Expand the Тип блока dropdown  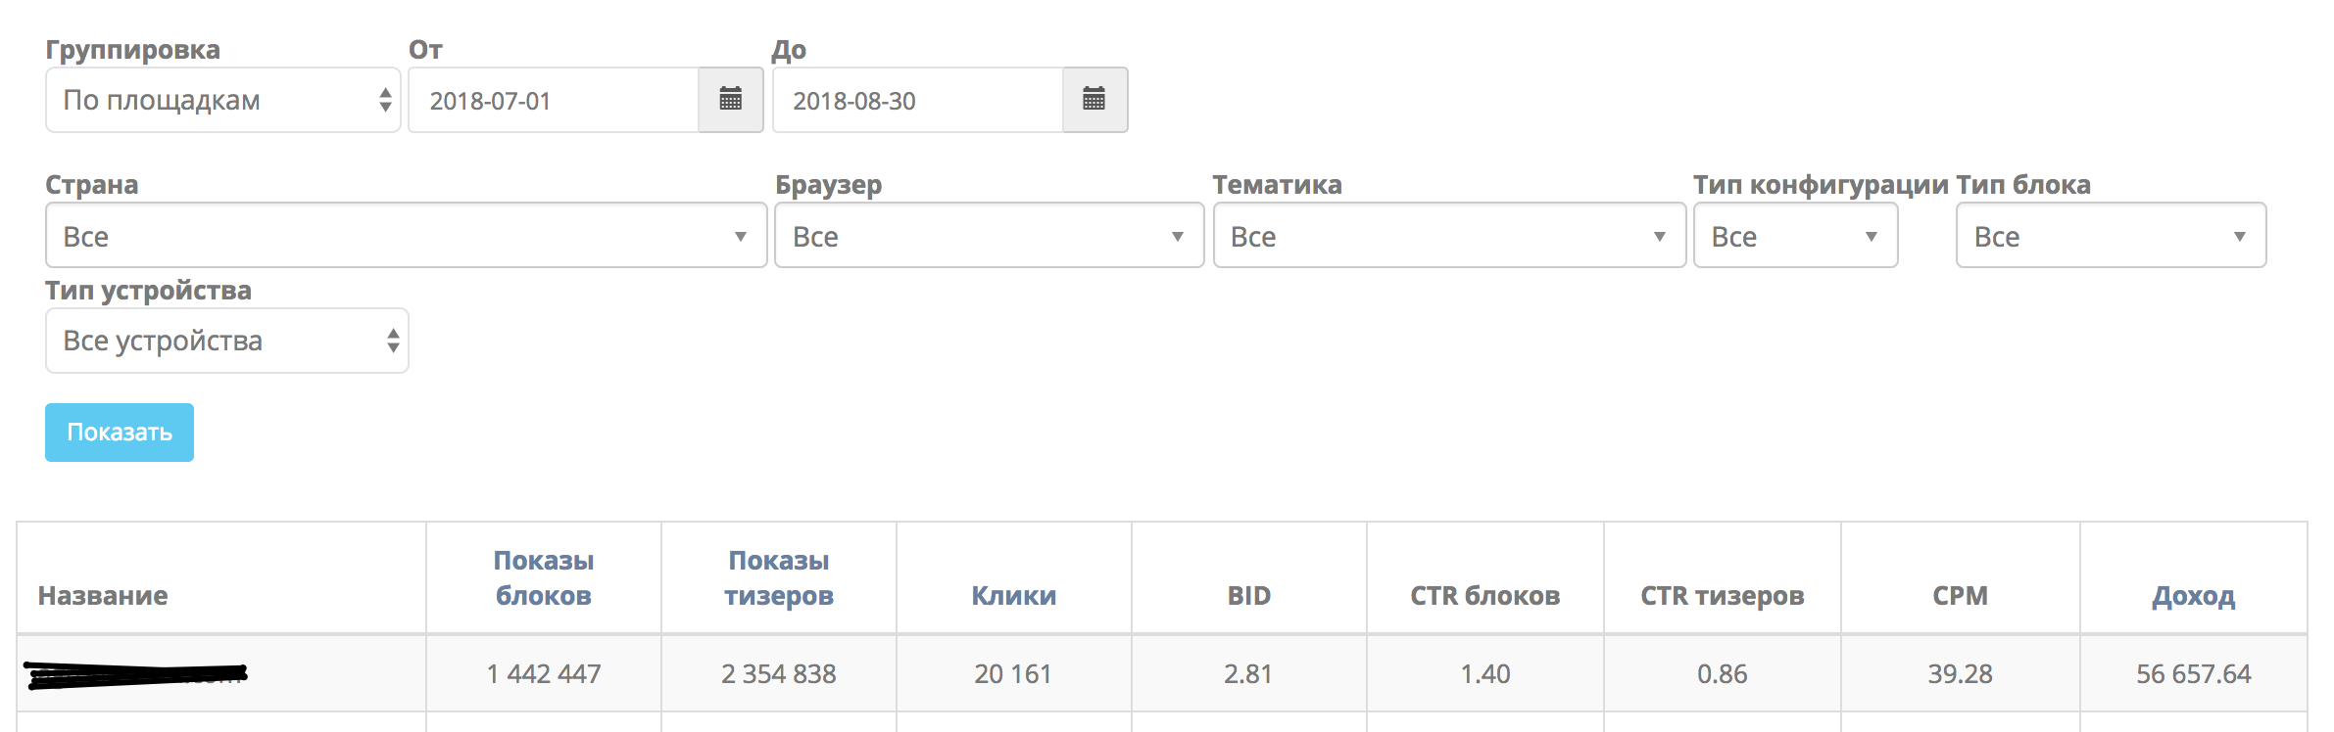point(2111,236)
